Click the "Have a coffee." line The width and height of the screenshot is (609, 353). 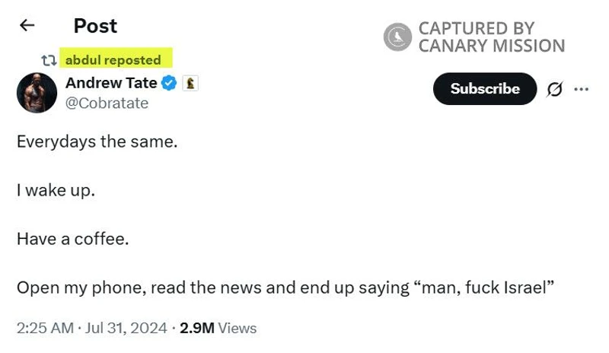click(72, 239)
